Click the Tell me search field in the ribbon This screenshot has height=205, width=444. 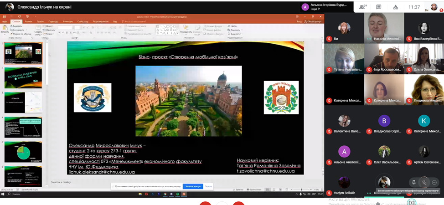tap(135, 21)
